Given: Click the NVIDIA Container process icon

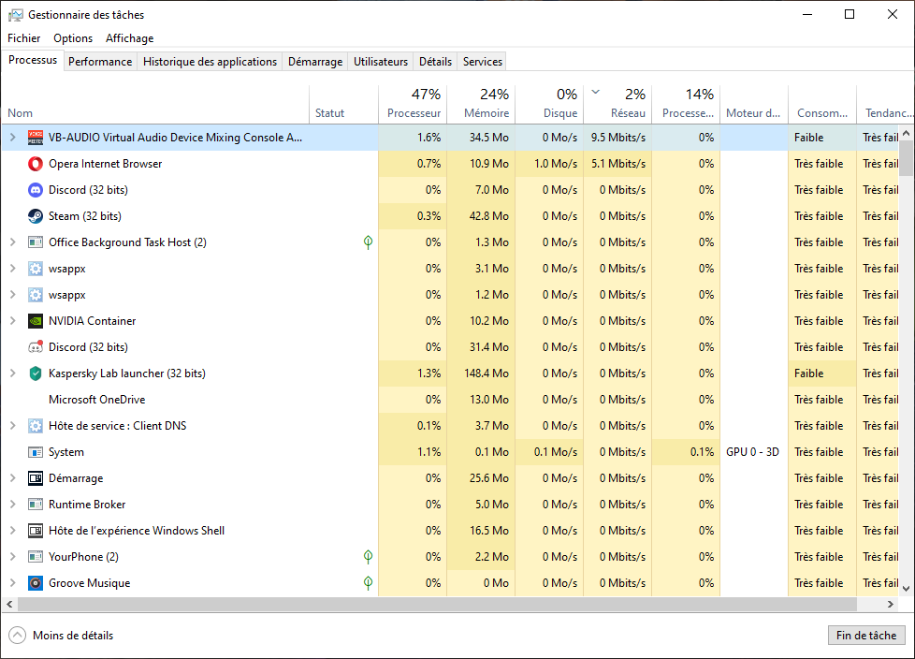Looking at the screenshot, I should (36, 321).
